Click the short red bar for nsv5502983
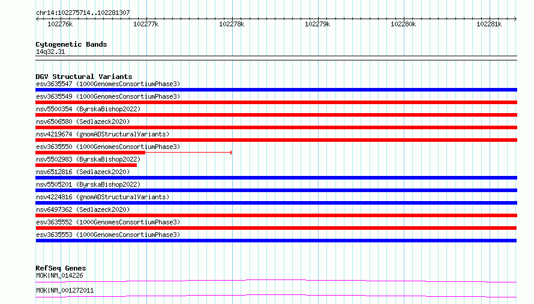Screen dimensions: 534x304 point(86,165)
